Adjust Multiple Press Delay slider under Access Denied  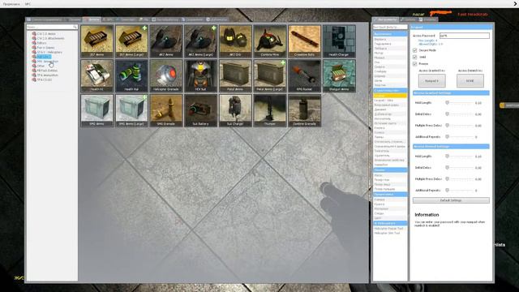pyautogui.click(x=460, y=179)
